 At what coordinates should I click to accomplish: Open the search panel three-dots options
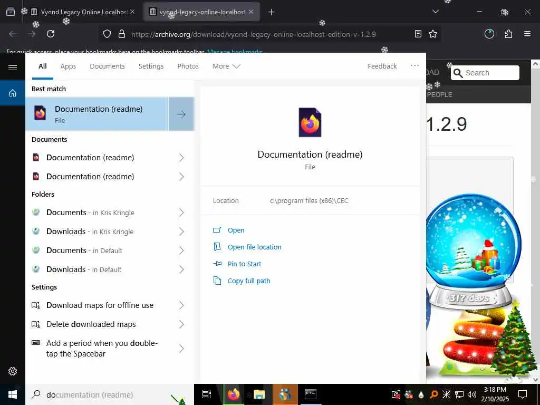click(x=415, y=65)
